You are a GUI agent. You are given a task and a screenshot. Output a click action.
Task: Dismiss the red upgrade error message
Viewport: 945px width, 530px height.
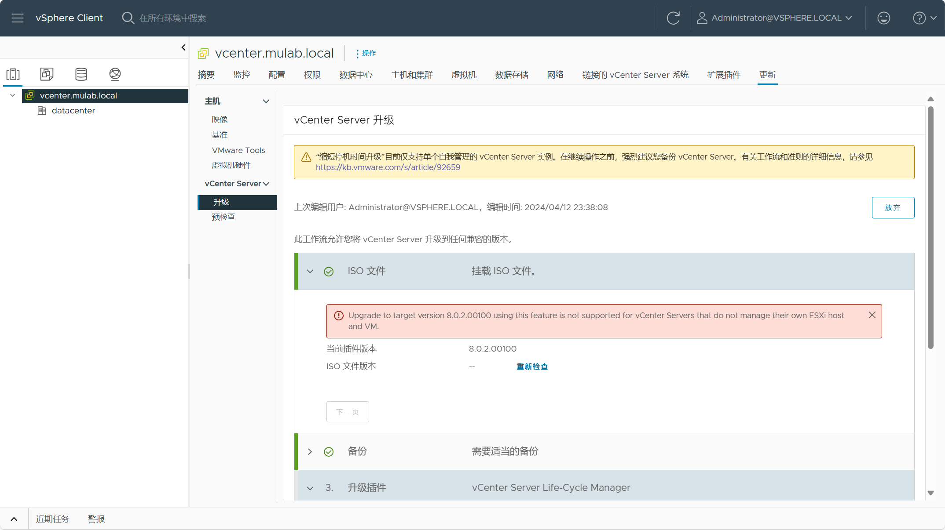pyautogui.click(x=872, y=315)
